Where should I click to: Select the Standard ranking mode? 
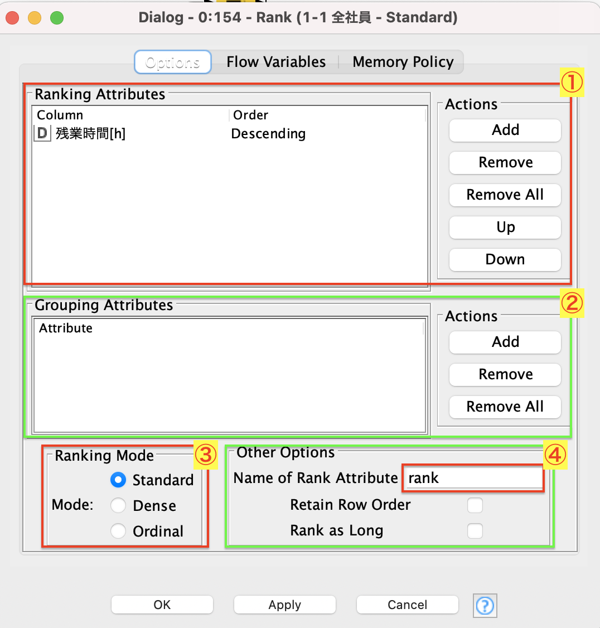pos(118,480)
